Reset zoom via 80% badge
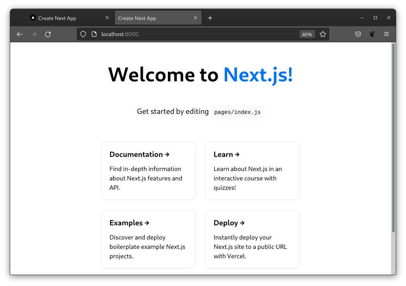406x286 pixels. [x=307, y=34]
